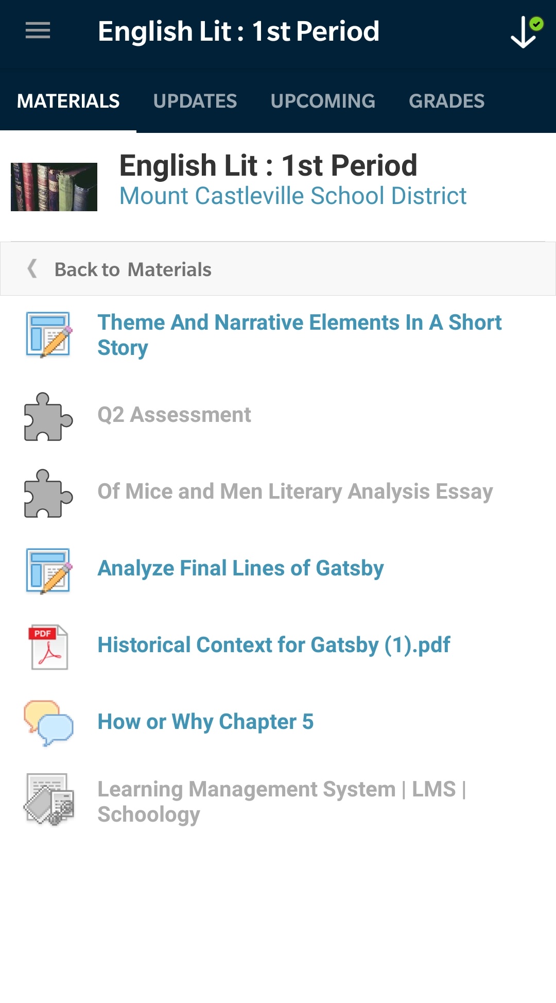Viewport: 556px width, 1003px height.
Task: Click the PDF file icon
Action: point(48,647)
